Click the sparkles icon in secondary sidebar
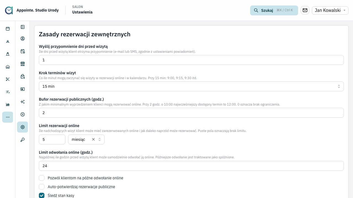Screen dimensions: 353x198 tap(23, 102)
